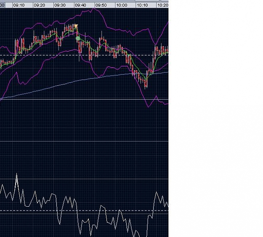Click the oscillator peak near 09:10

16,174
